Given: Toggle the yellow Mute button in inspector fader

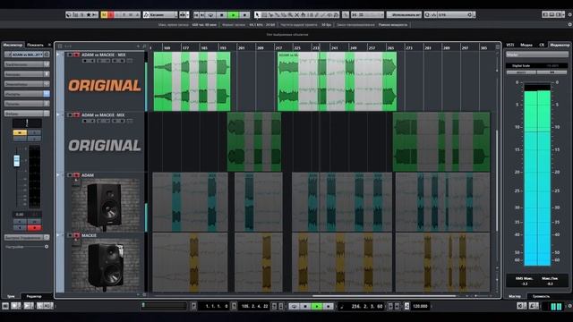Looking at the screenshot, I should pyautogui.click(x=20, y=132).
